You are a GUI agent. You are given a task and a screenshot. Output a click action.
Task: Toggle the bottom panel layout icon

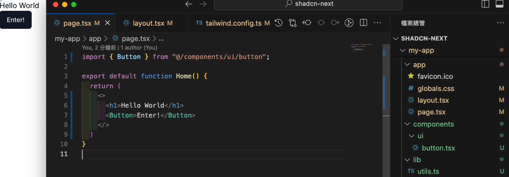499,4
